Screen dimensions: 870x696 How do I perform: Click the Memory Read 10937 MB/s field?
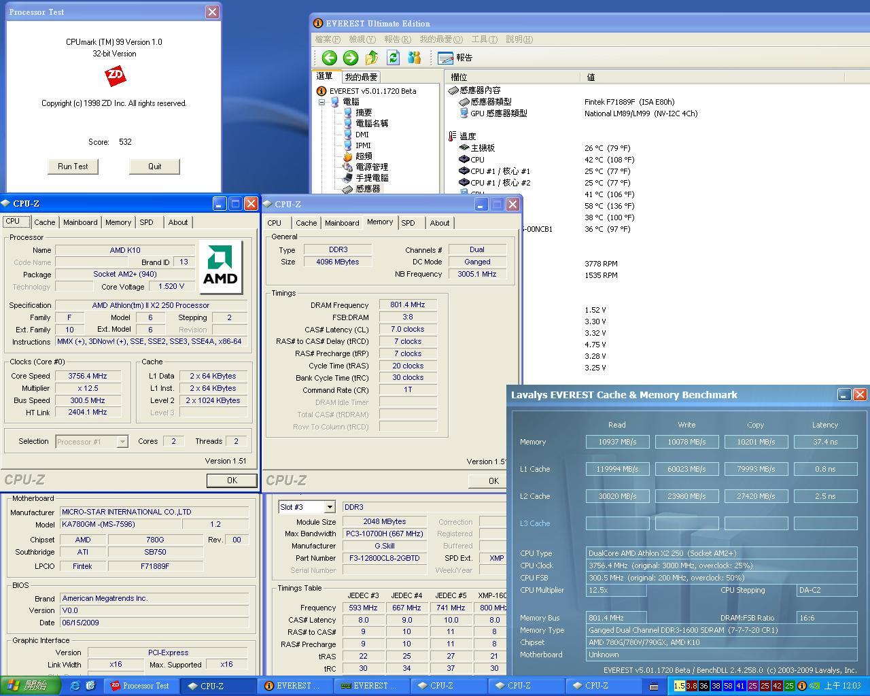coord(617,442)
